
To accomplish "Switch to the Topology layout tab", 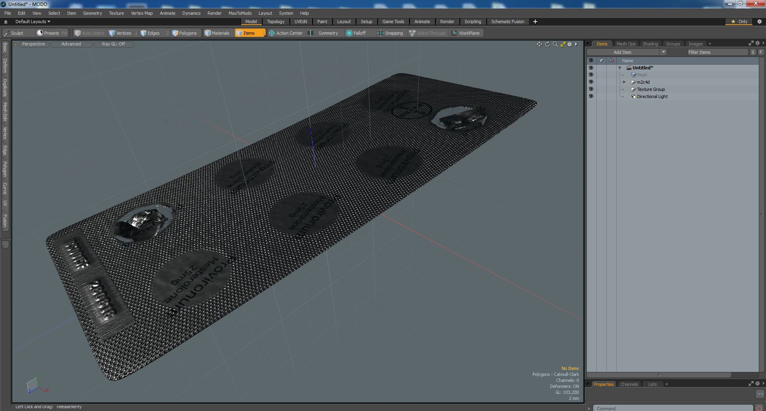I will pyautogui.click(x=275, y=22).
